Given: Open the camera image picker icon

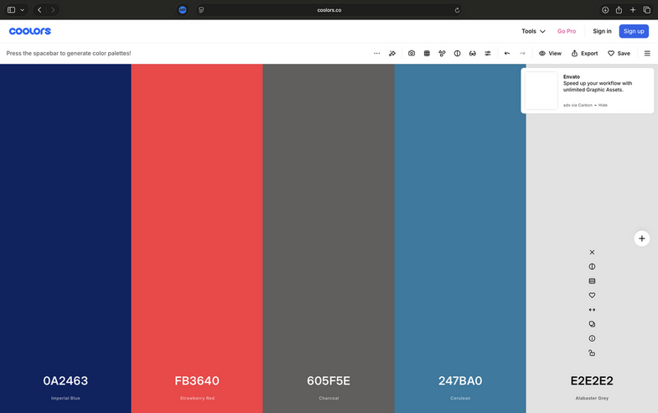Looking at the screenshot, I should (412, 53).
